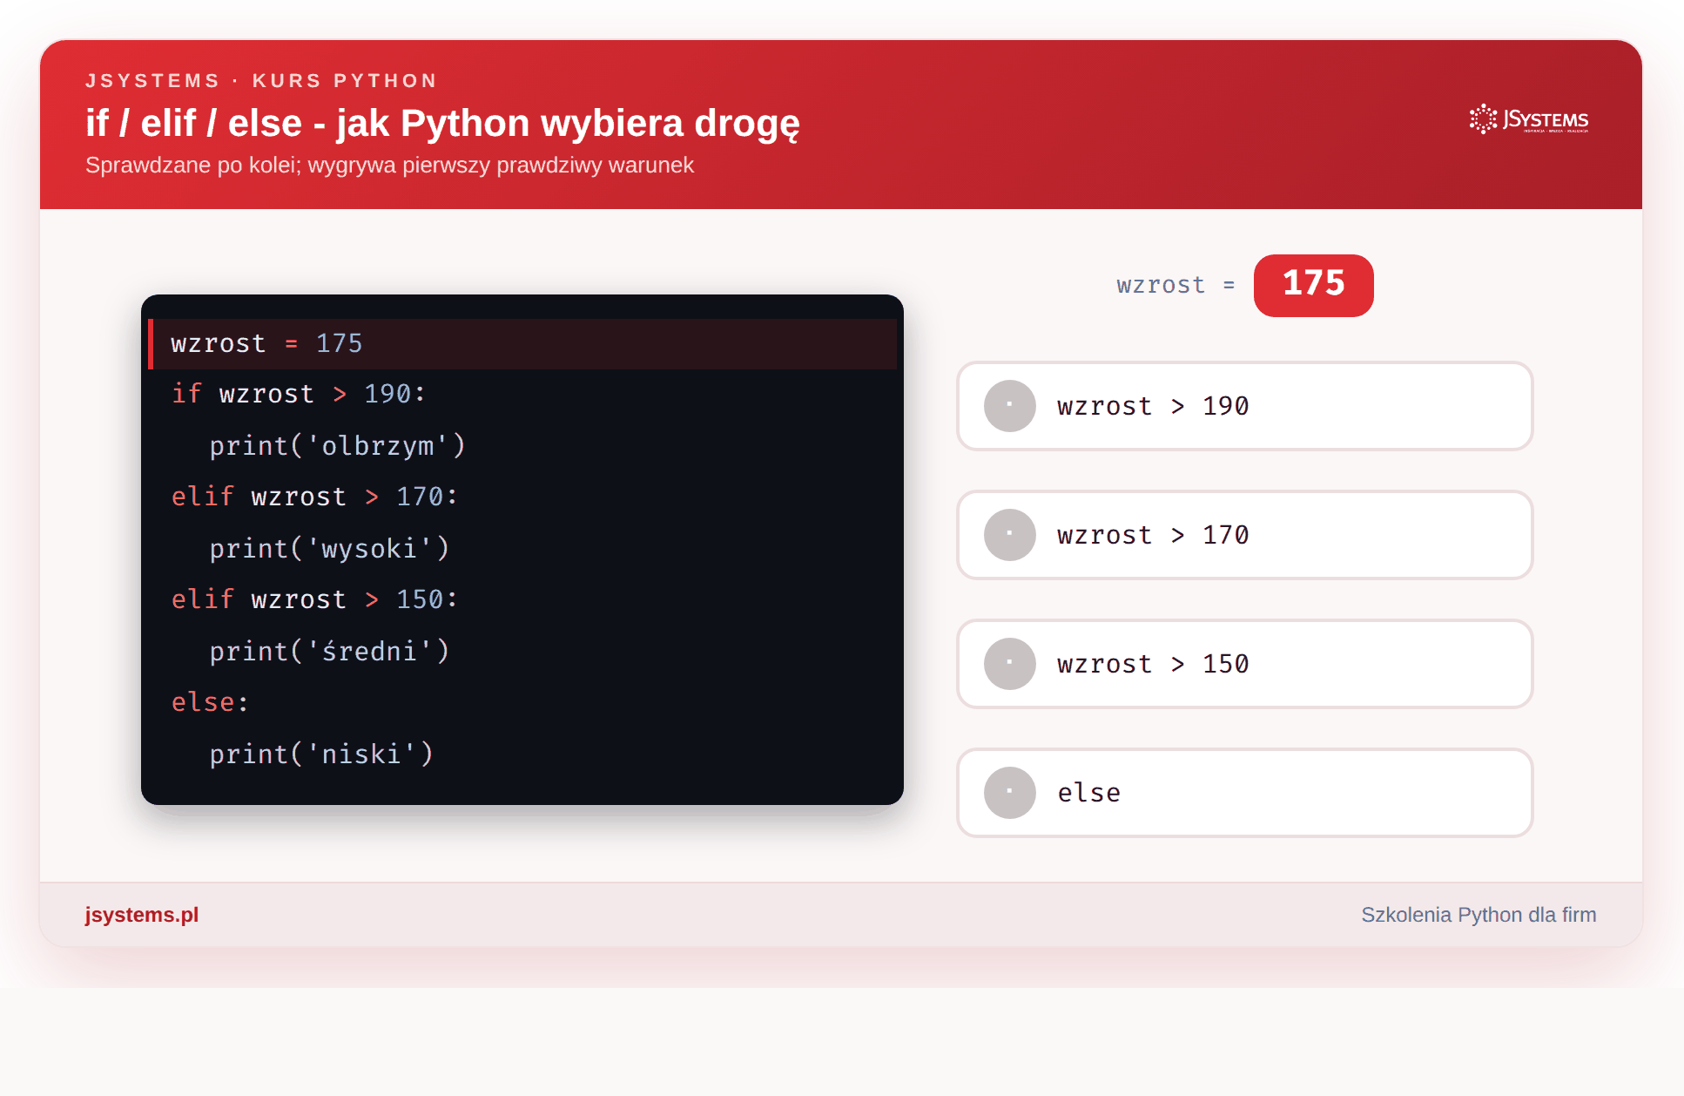
Task: Click the JSystems logo in the header
Action: (x=1529, y=119)
